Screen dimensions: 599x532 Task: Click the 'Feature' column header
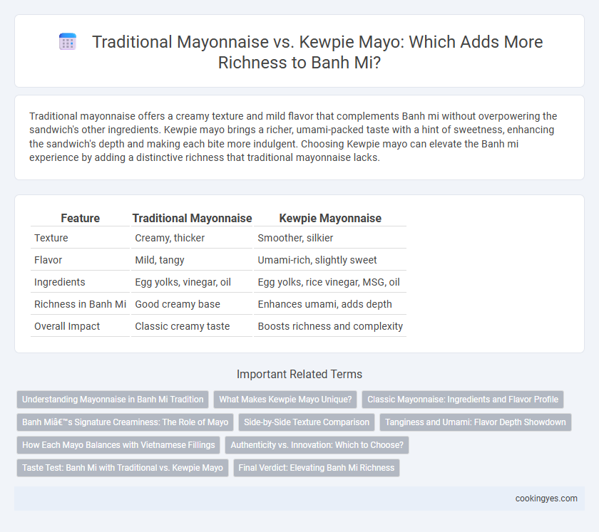80,218
